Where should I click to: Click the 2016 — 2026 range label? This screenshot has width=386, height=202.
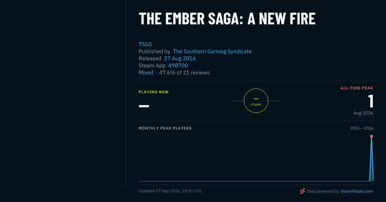click(362, 128)
